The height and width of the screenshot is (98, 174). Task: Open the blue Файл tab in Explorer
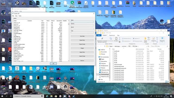[x=99, y=35]
